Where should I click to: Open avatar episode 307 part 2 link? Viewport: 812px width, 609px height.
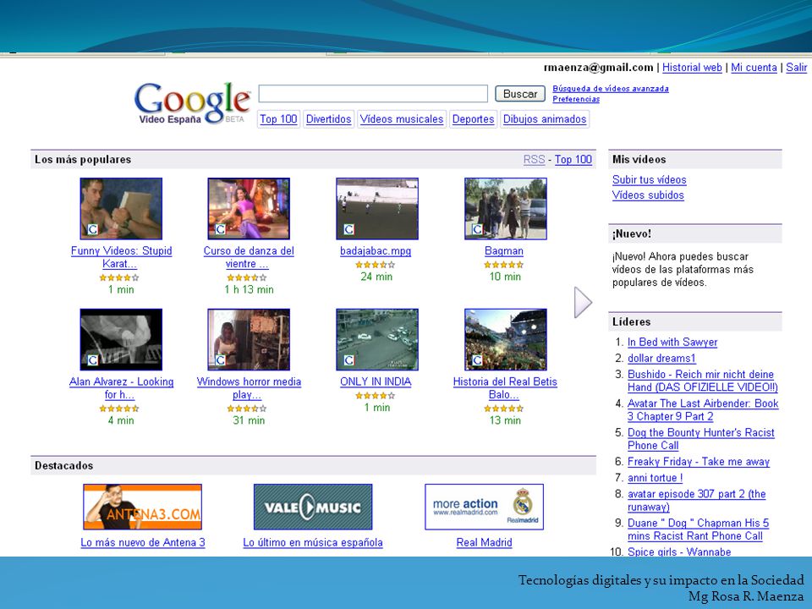click(x=696, y=500)
